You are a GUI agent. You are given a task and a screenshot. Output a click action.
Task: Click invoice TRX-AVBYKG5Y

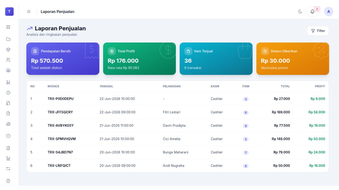pyautogui.click(x=60, y=126)
